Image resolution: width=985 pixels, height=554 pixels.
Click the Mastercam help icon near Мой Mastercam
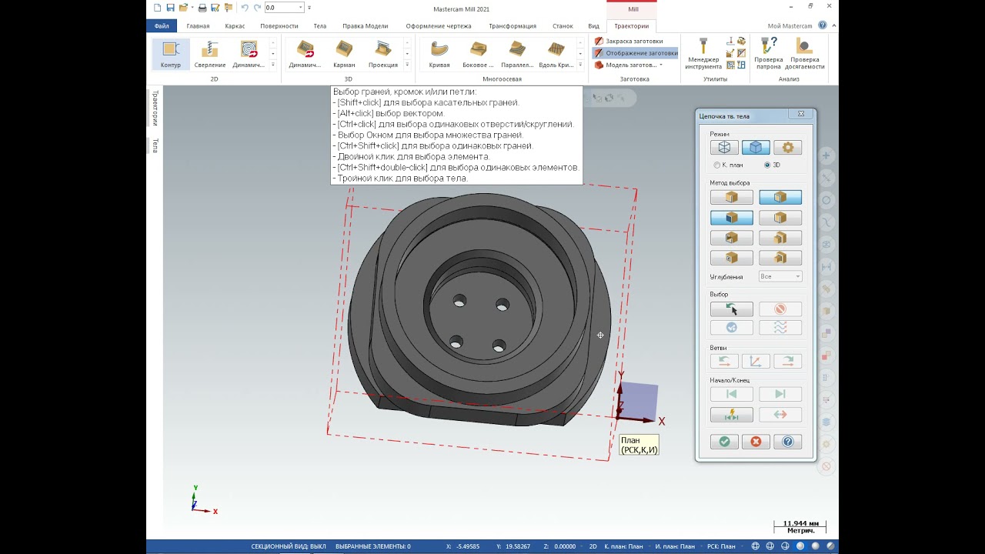click(x=823, y=25)
